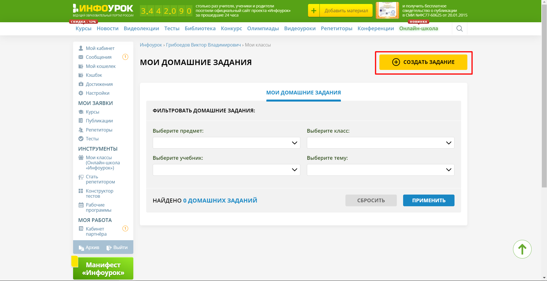
Task: Expand the Выберите тему dropdown
Action: [380, 170]
